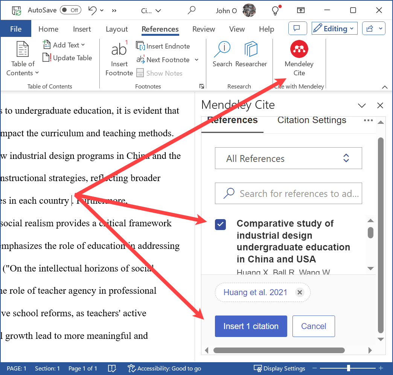Open the Citation Settings tab
The width and height of the screenshot is (393, 375).
pos(311,120)
